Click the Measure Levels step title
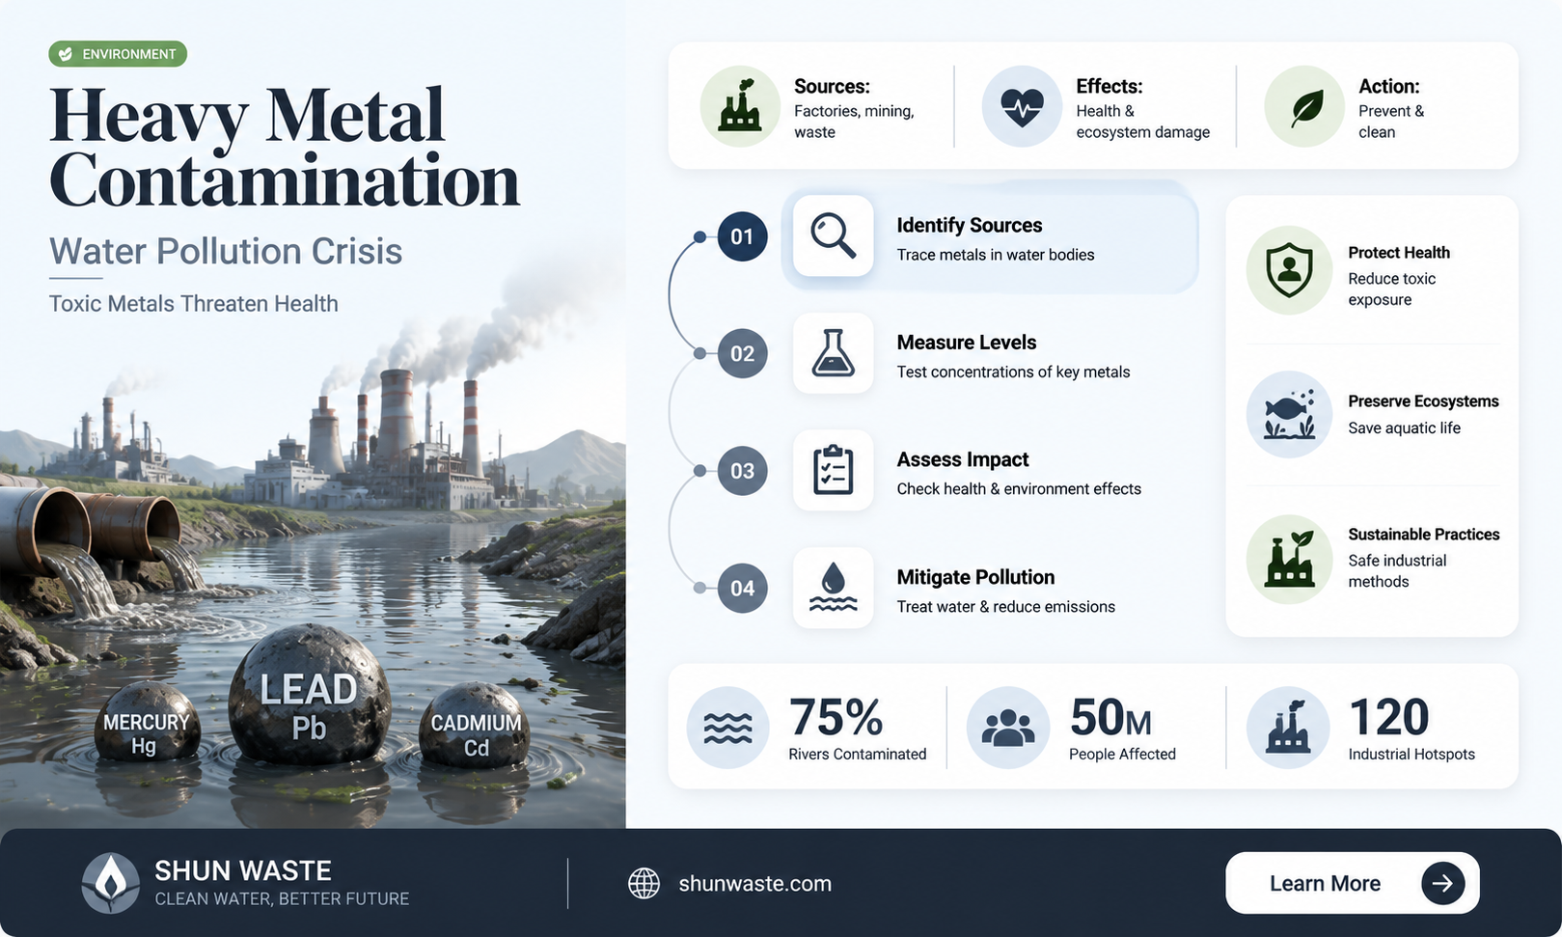This screenshot has height=937, width=1562. 966,343
